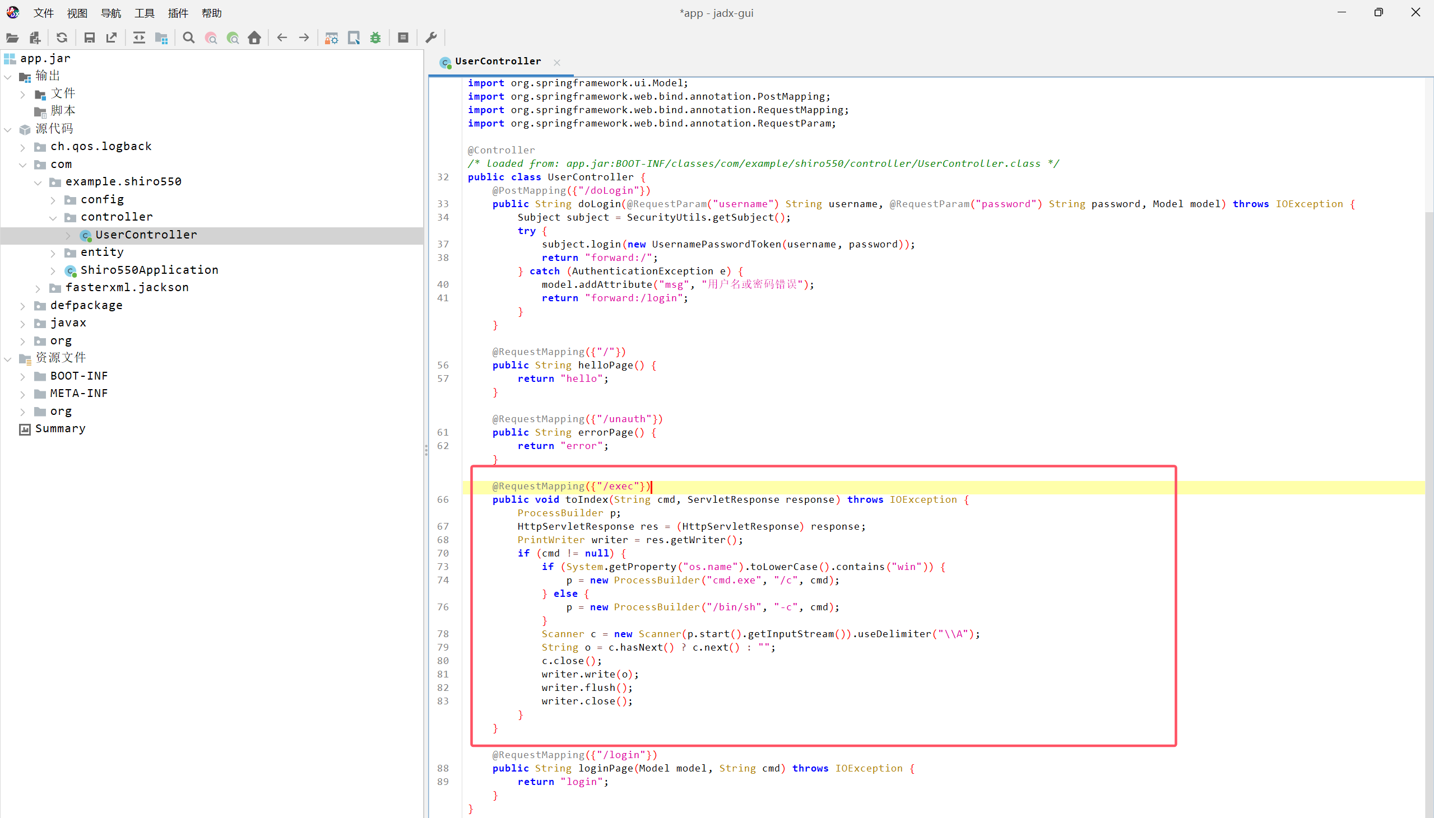Screen dimensions: 1434x818
Task: Expand the ch.qos.logback package
Action: [x=22, y=147]
